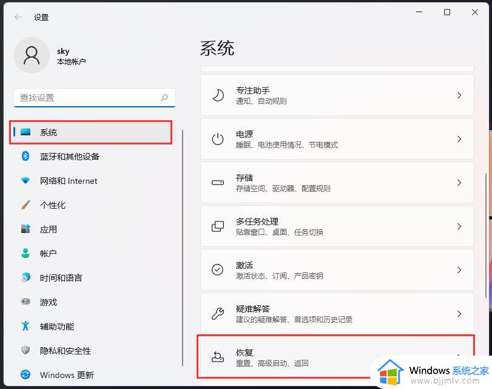
Task: Click the 辅助功能 accessibility figure icon
Action: pos(25,326)
